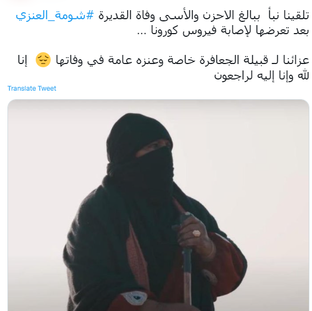Screen dimensions: 312x311
Task: Click the cane handle in the photo
Action: [185, 220]
